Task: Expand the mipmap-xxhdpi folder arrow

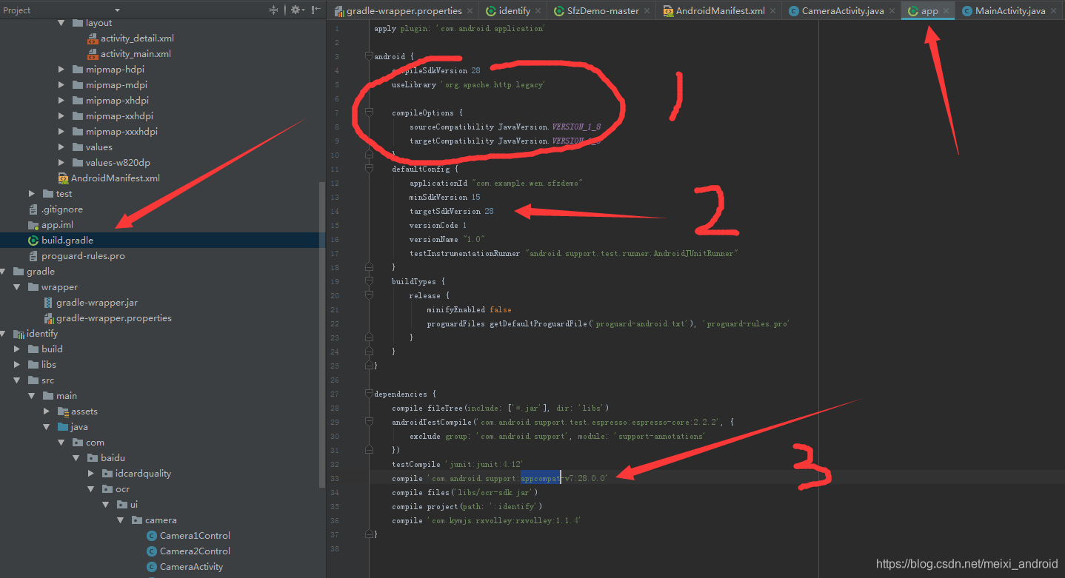Action: pyautogui.click(x=62, y=116)
